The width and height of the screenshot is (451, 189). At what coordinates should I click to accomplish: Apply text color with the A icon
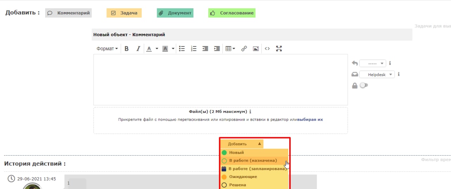click(x=149, y=49)
